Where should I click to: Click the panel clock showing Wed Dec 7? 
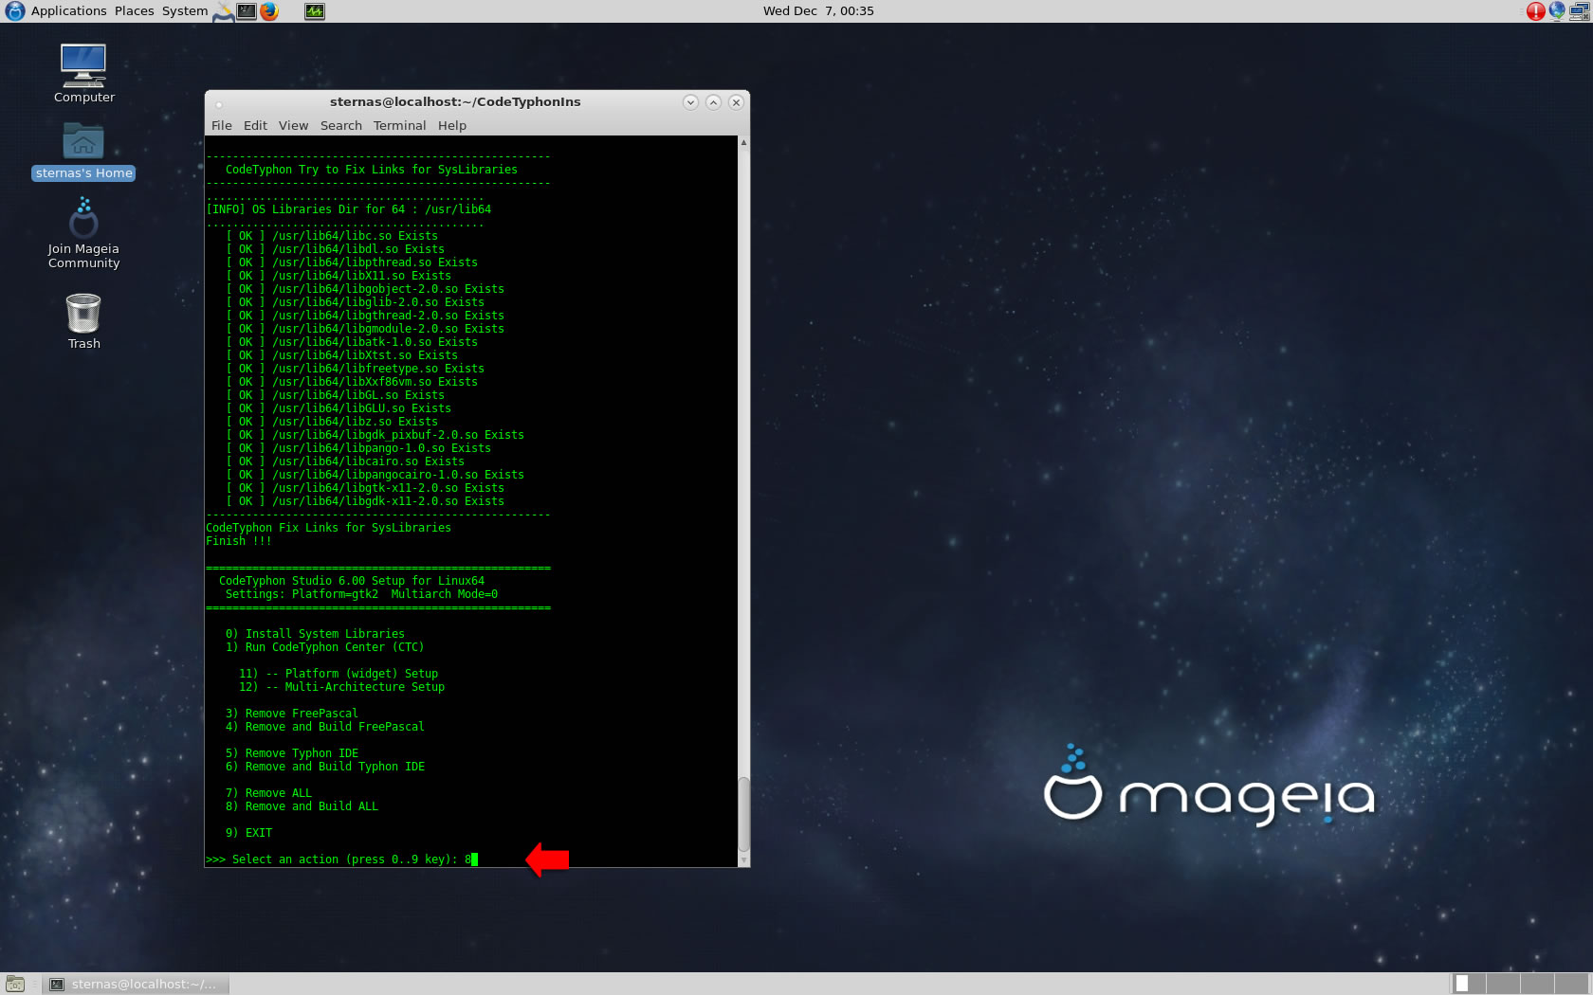coord(818,11)
